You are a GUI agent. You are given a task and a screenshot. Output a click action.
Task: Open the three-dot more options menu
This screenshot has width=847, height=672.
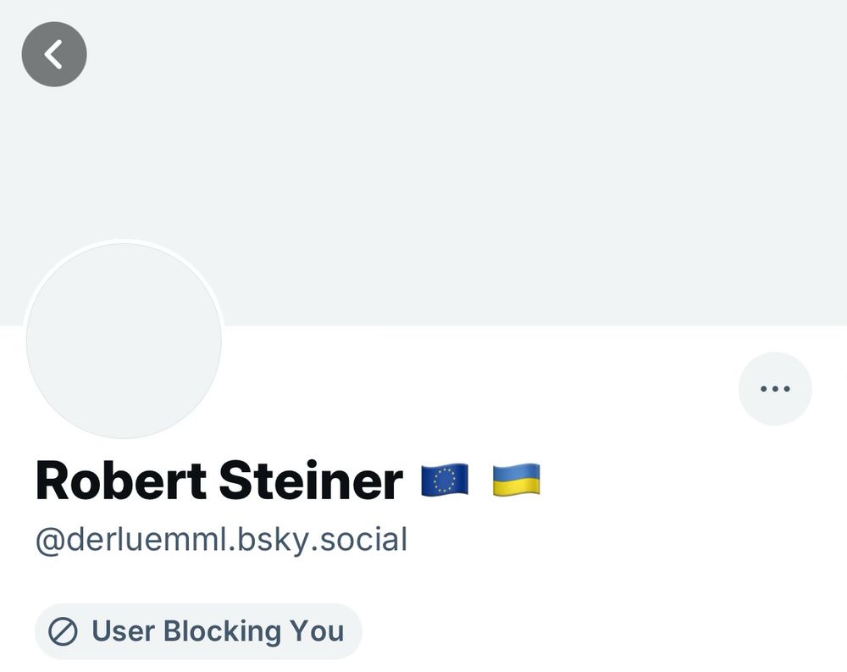[775, 389]
